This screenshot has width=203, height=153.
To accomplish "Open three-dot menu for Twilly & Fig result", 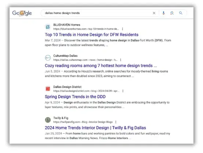I will click(116, 122).
